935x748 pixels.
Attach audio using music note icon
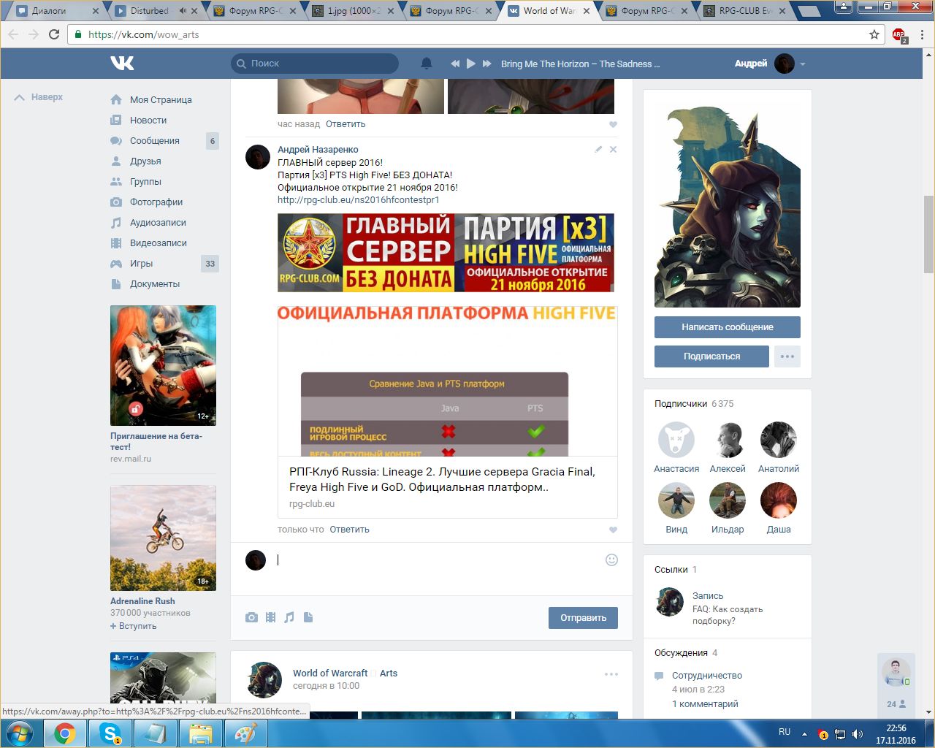point(289,618)
